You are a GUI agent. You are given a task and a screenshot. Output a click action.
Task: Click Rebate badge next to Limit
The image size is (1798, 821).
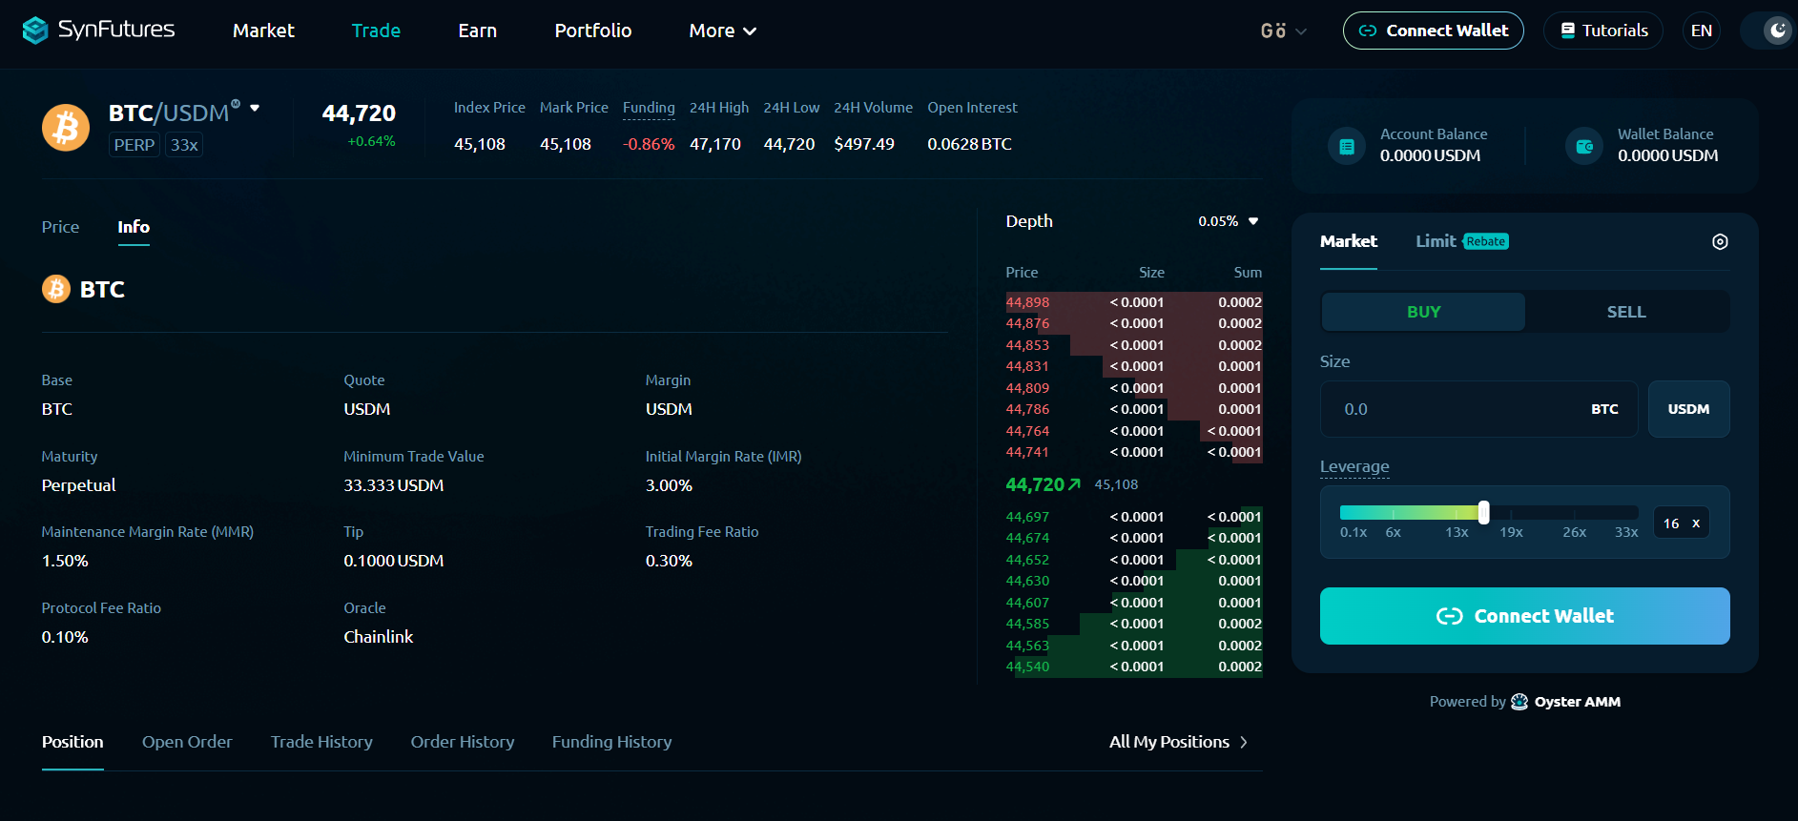[1486, 241]
